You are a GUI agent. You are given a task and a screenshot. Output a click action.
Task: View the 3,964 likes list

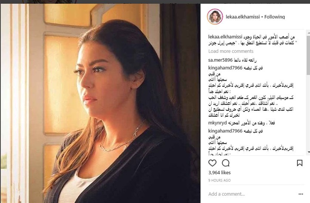[220, 173]
